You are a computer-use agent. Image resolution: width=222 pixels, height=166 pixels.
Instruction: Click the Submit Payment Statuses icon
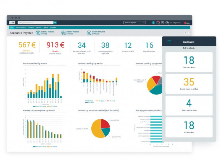point(89,33)
